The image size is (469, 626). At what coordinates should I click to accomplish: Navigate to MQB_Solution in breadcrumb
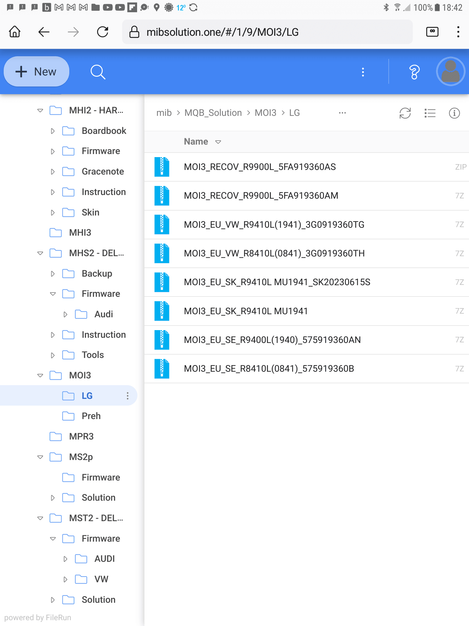point(213,113)
